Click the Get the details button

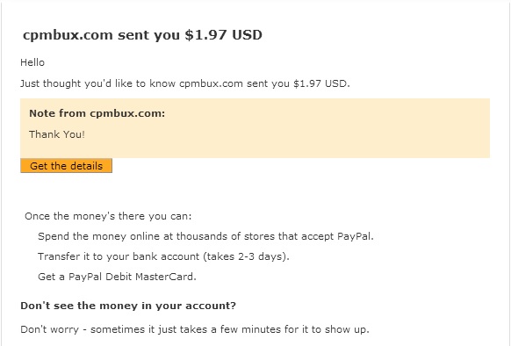click(66, 166)
